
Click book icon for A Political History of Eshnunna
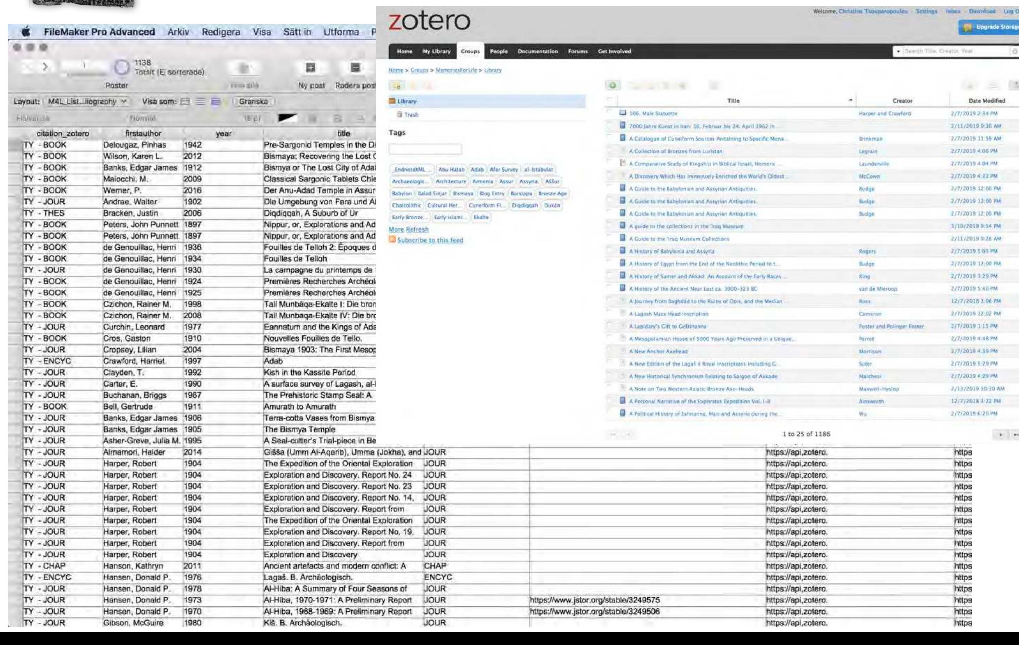622,413
